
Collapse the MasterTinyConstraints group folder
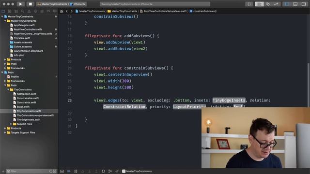(5, 21)
